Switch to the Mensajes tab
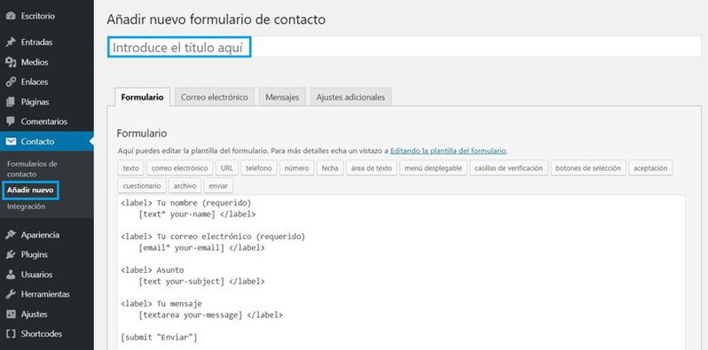 282,97
